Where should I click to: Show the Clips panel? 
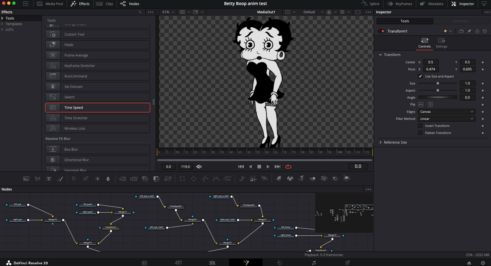tap(105, 4)
